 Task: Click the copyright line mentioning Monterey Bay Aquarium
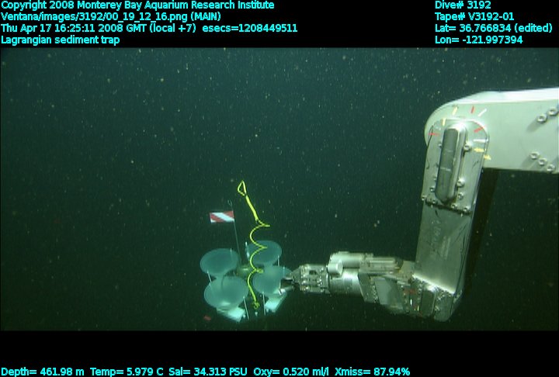(137, 5)
